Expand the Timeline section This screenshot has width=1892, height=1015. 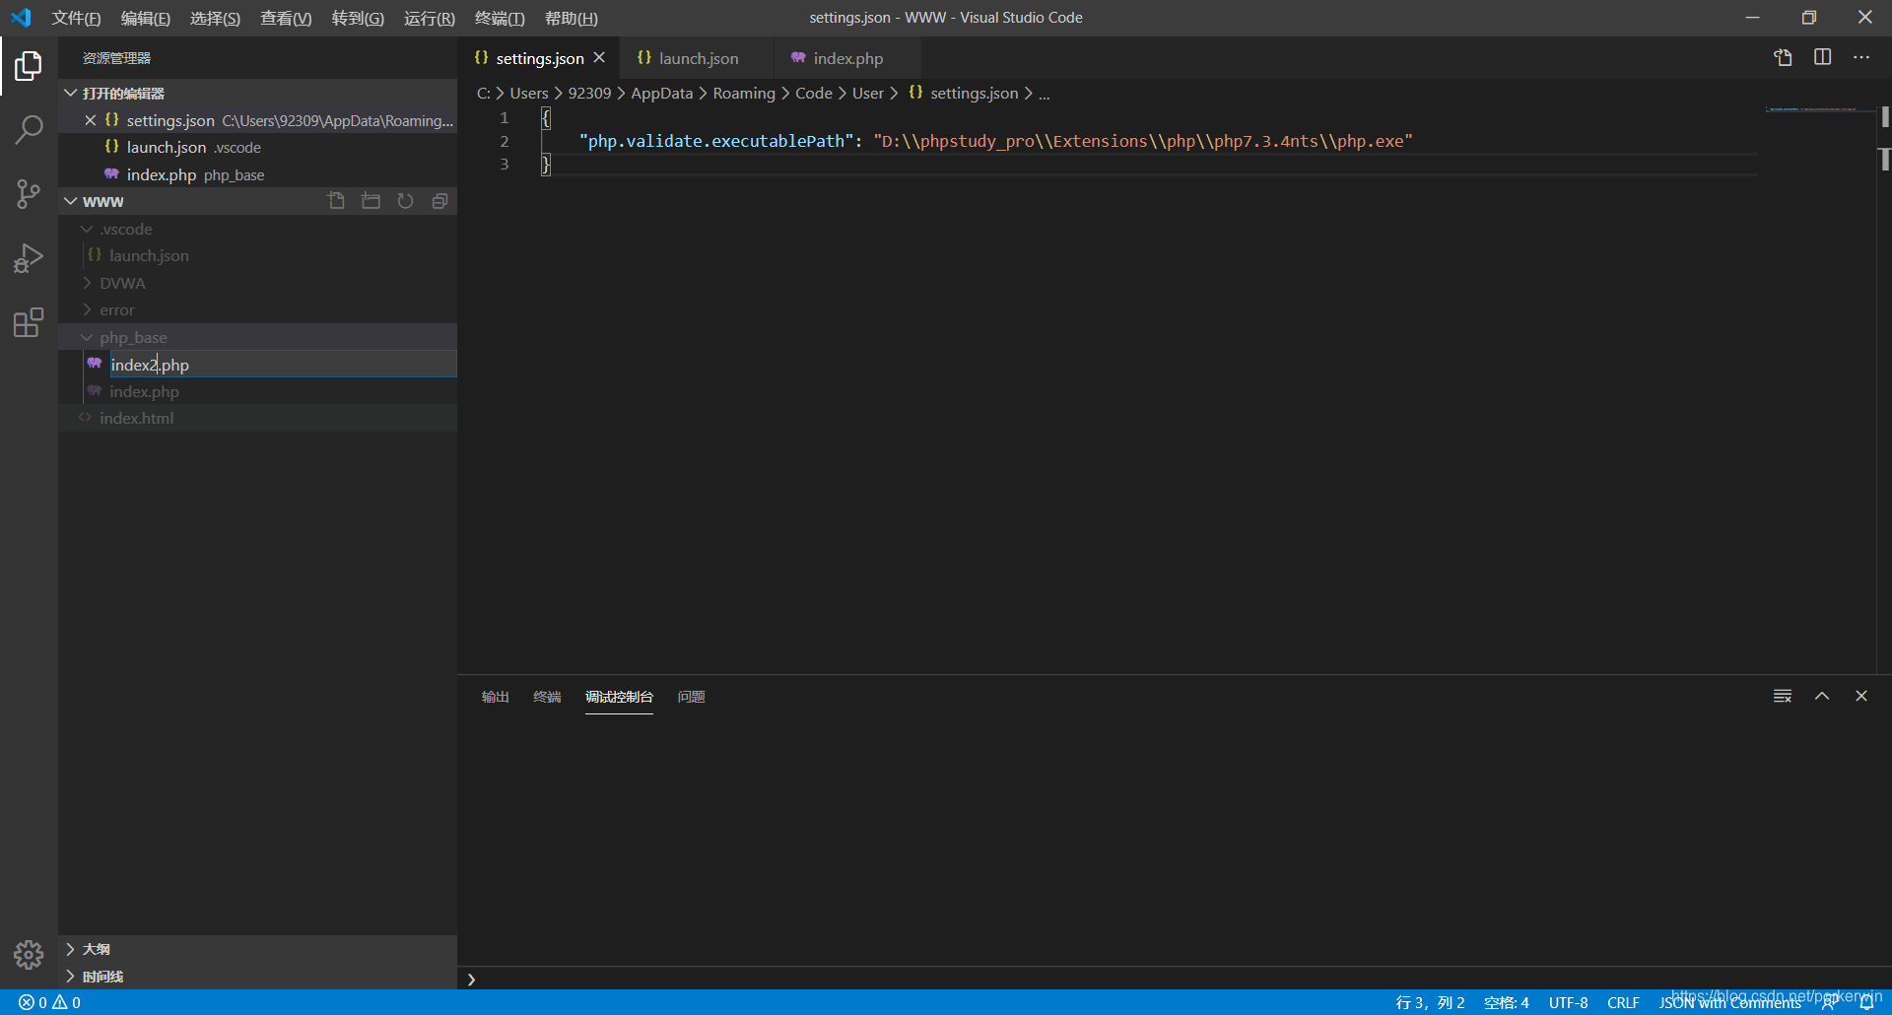[x=257, y=977]
